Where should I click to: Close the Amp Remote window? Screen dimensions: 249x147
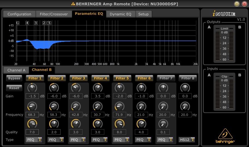[244, 4]
